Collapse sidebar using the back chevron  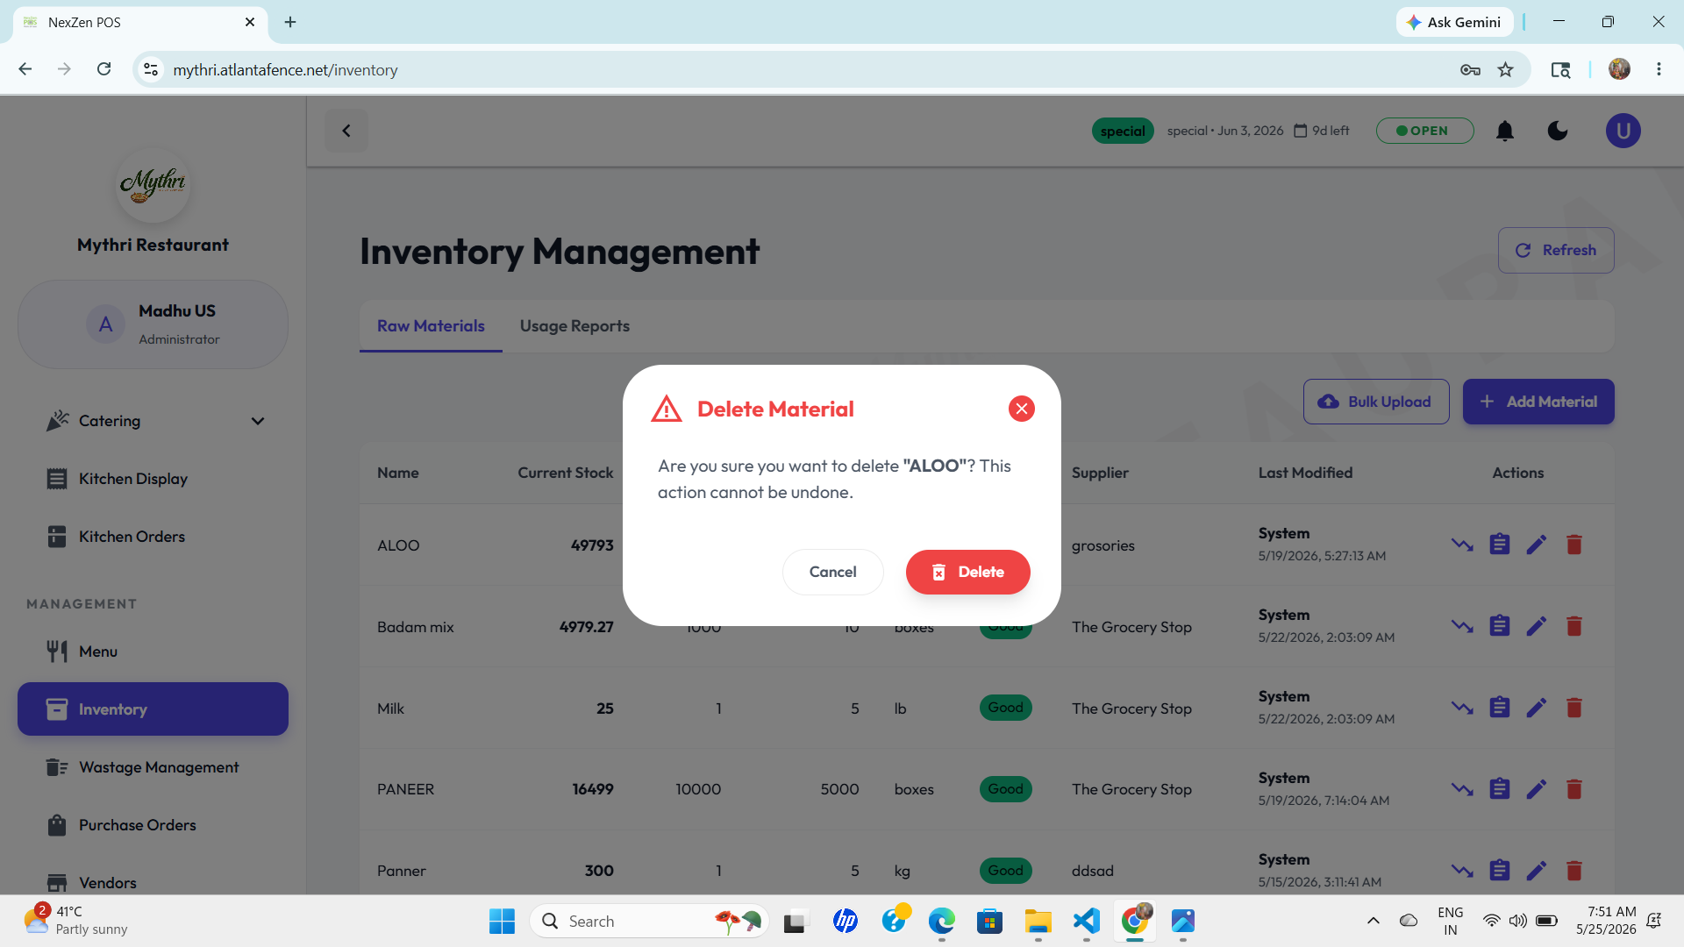pos(346,131)
